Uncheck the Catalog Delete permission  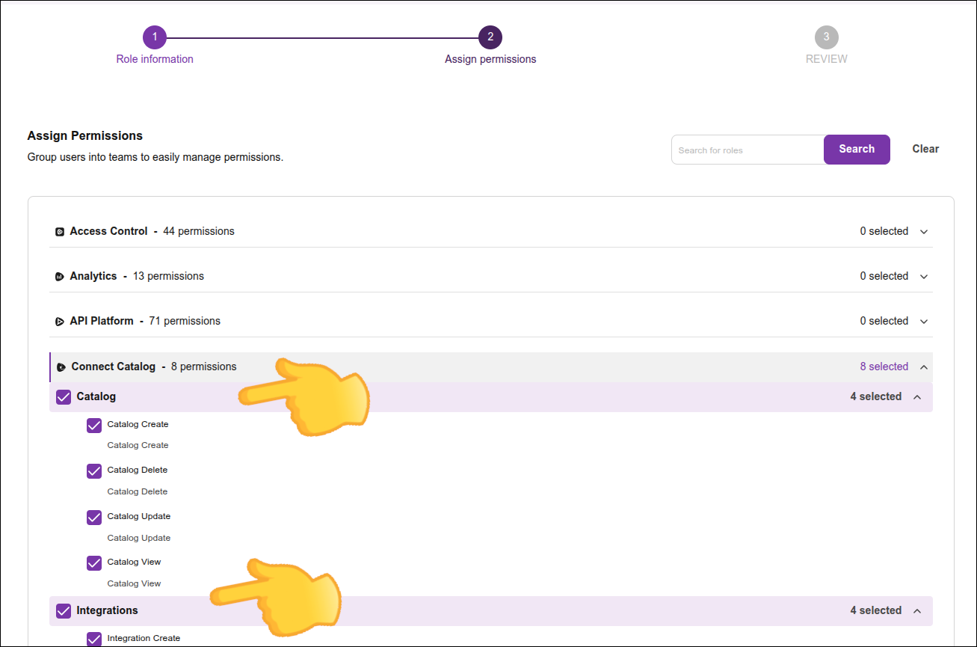[x=93, y=470]
